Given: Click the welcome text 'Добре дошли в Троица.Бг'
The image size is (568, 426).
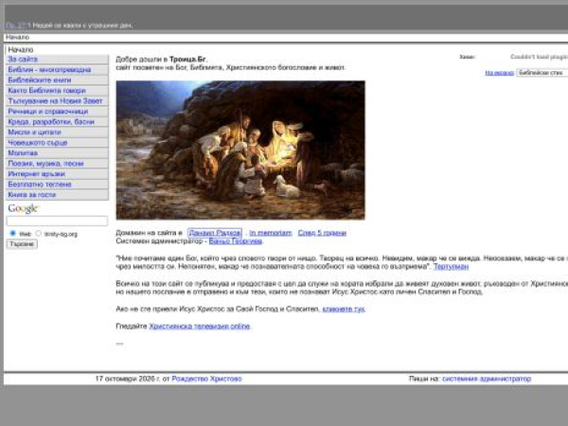Looking at the screenshot, I should point(162,60).
